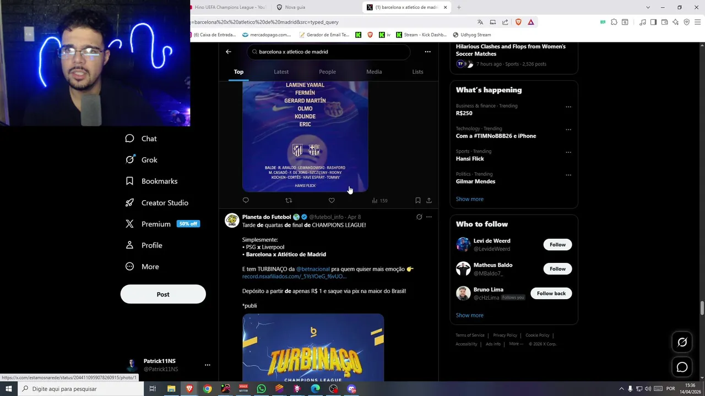705x396 pixels.
Task: Share the lineup image post
Action: click(x=429, y=200)
